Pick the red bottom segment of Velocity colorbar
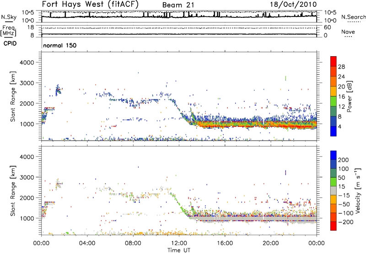The height and width of the screenshot is (253, 366). pyautogui.click(x=334, y=226)
